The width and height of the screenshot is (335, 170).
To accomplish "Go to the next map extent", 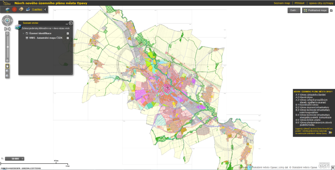I will [9, 29].
